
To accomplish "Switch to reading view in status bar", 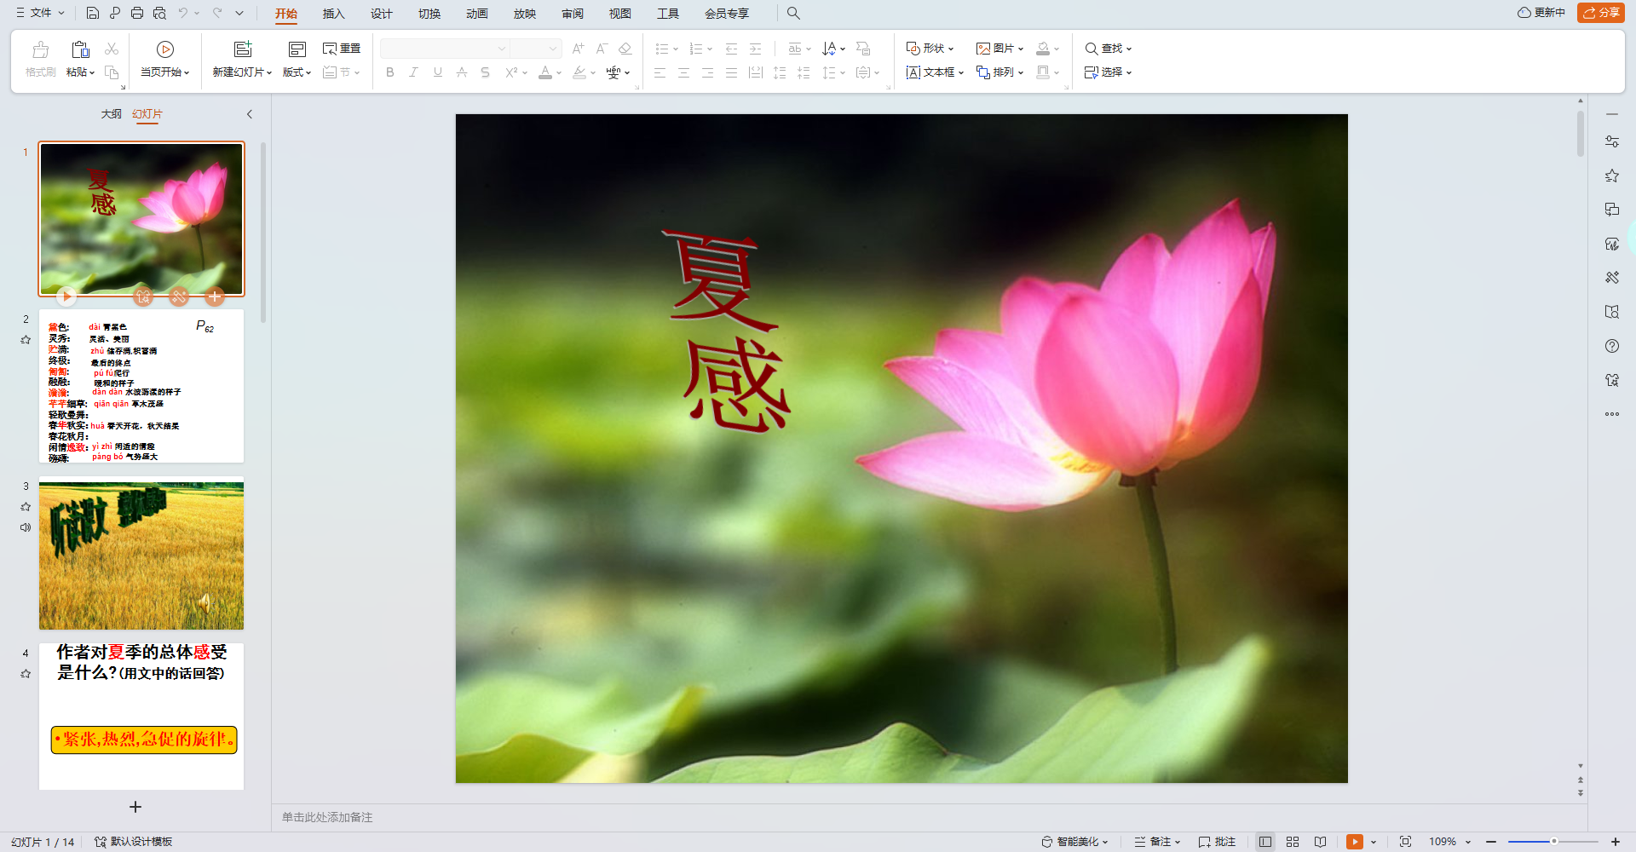I will (x=1320, y=842).
